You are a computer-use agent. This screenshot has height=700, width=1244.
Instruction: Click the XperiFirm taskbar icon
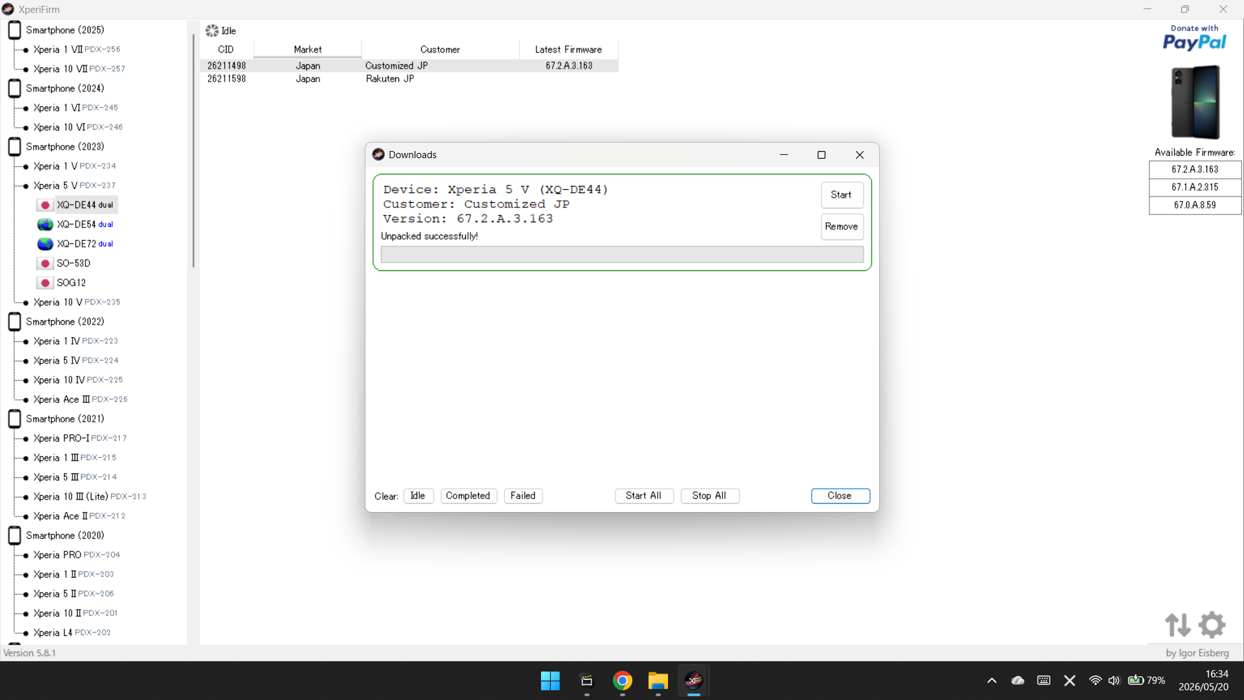(693, 681)
